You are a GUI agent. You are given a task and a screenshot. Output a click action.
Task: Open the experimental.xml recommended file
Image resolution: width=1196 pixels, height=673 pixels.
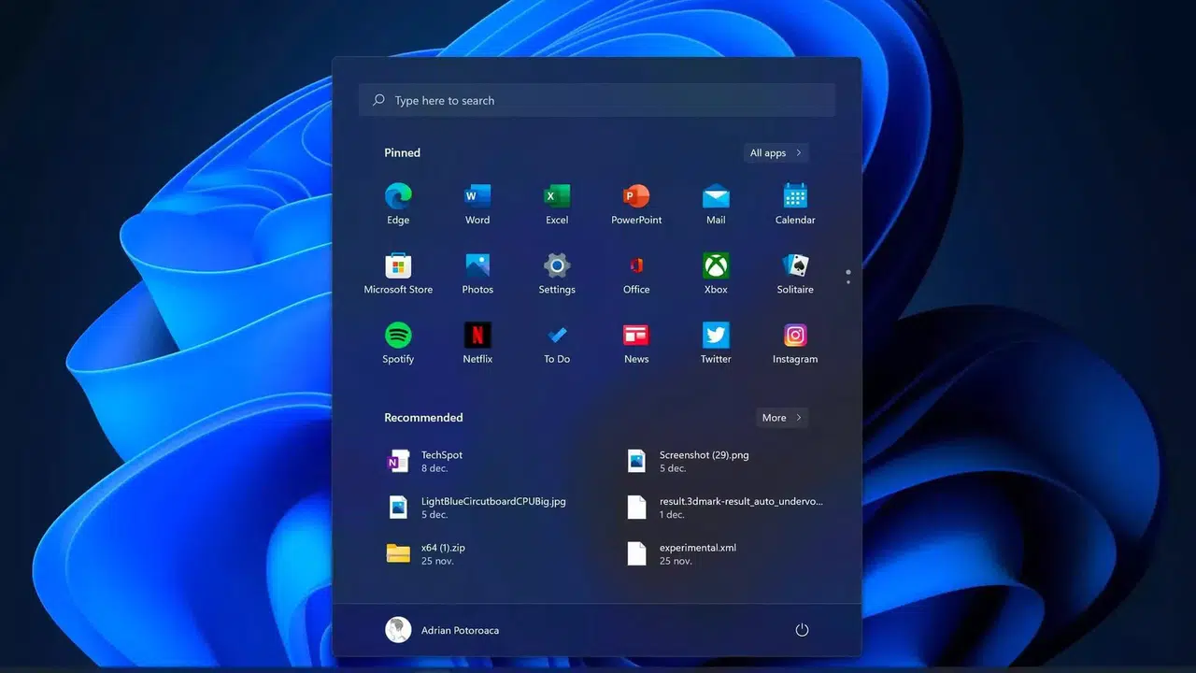tap(698, 548)
